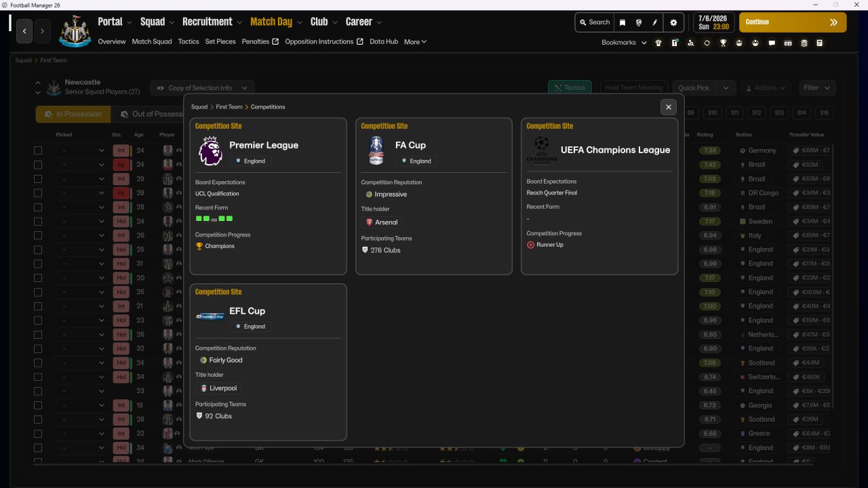868x488 pixels.
Task: Switch to the Set Pieces sub-tab
Action: [220, 42]
